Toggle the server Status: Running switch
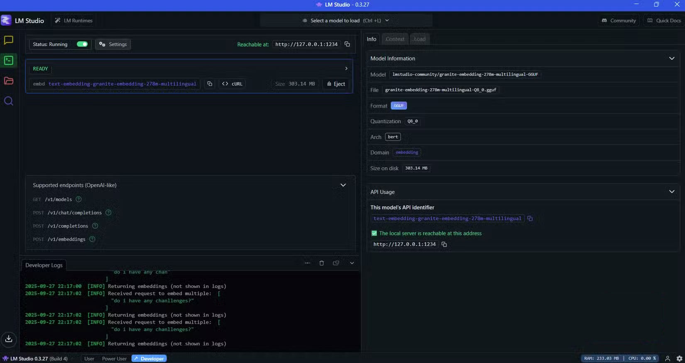This screenshot has height=363, width=685. tap(82, 44)
